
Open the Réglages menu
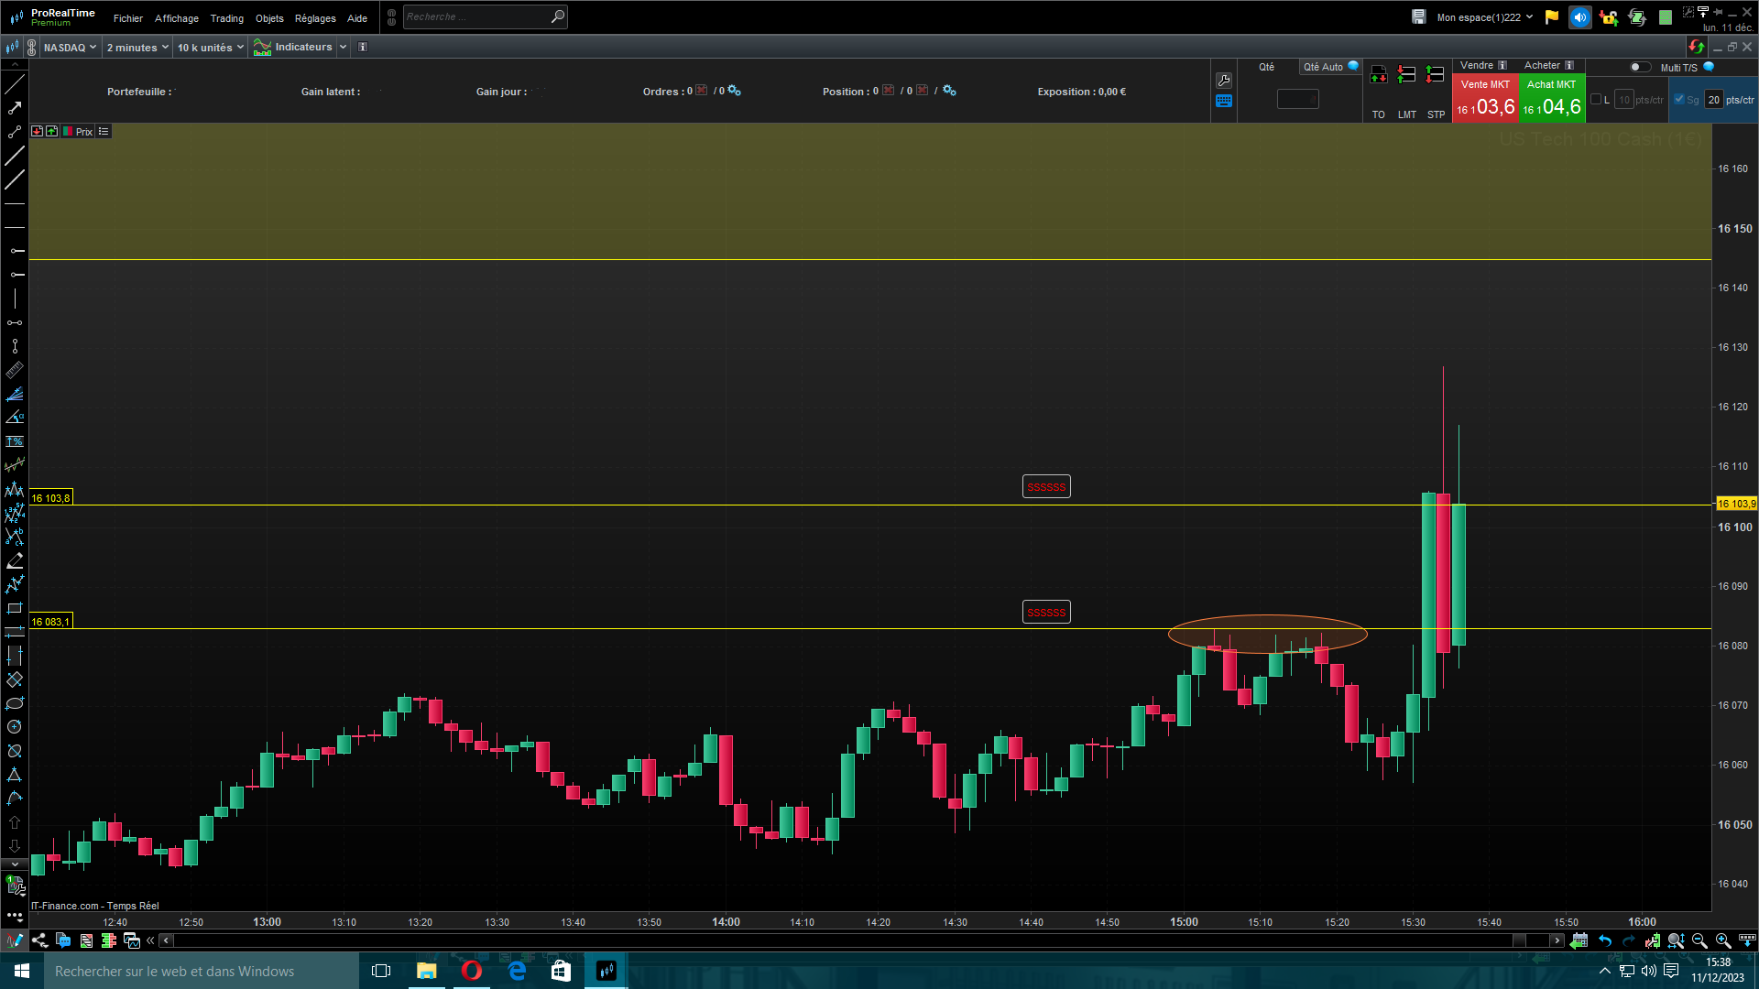(x=315, y=18)
